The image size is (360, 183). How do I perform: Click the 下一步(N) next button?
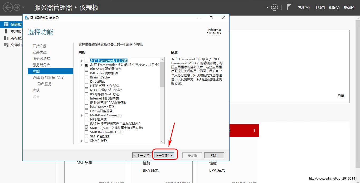(164, 155)
